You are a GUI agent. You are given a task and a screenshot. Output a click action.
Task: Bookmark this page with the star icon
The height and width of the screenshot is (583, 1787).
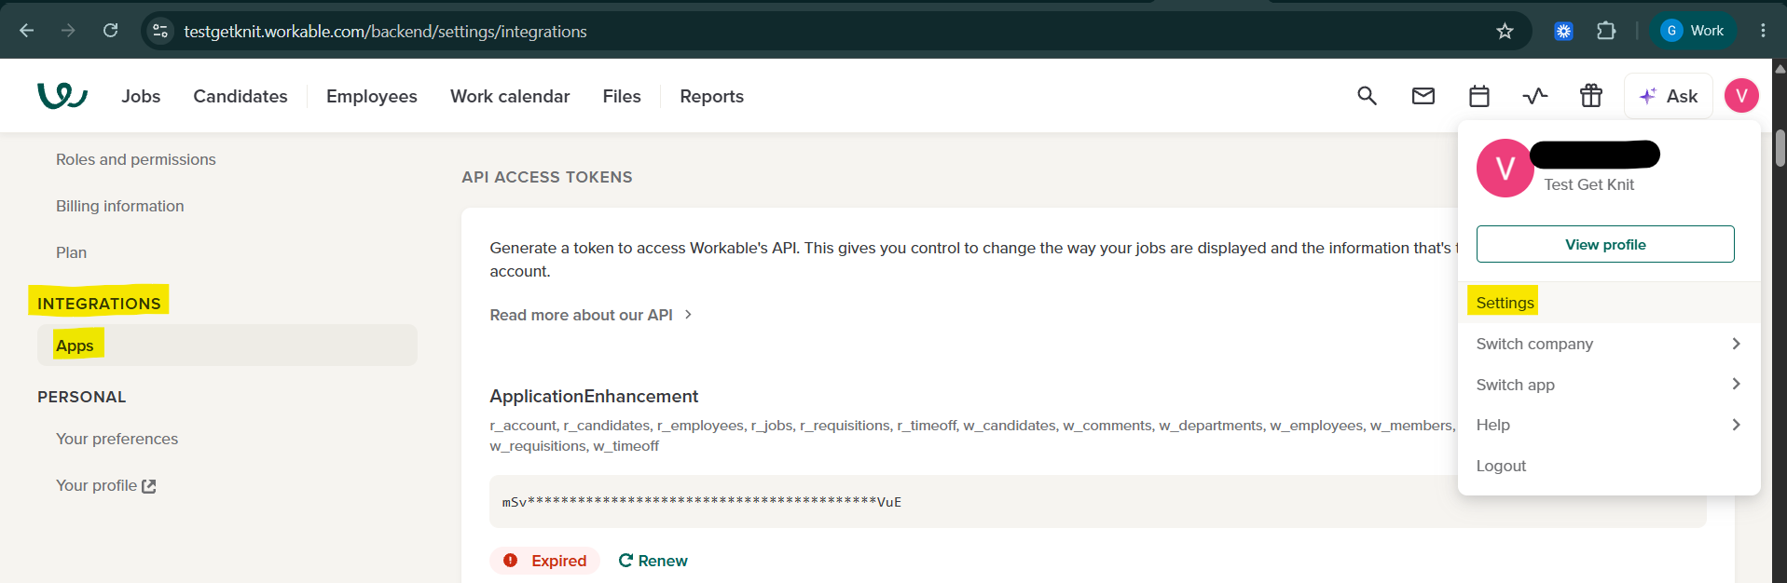tap(1505, 31)
